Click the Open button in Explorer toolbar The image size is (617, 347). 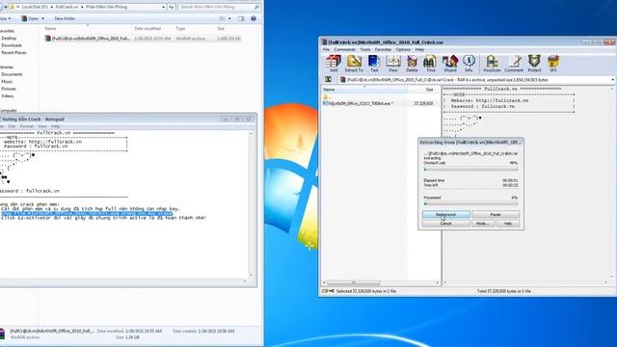click(x=30, y=18)
